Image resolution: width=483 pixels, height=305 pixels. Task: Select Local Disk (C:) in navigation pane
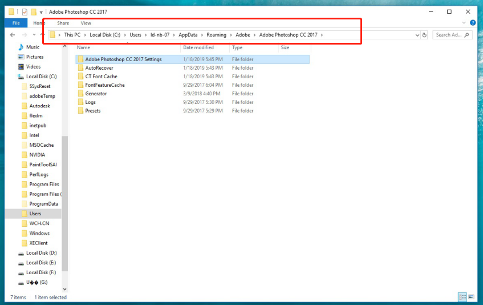41,77
